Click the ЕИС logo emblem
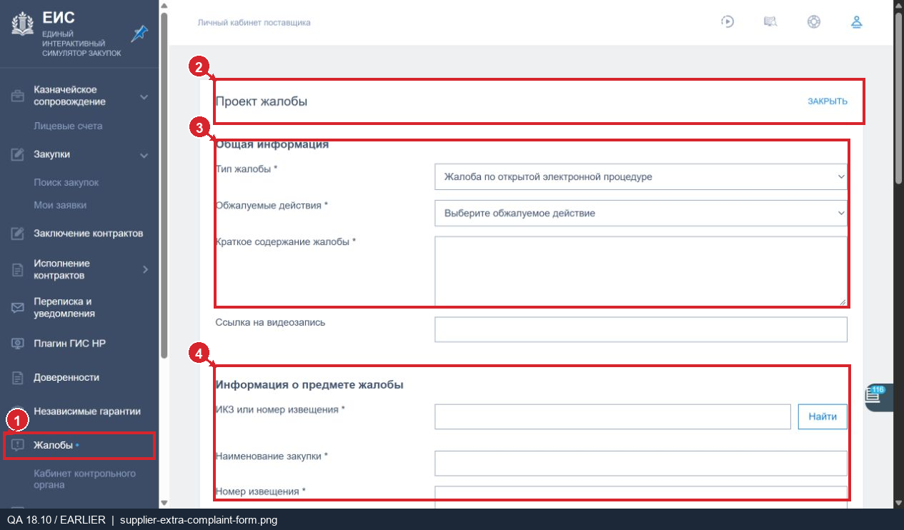904x530 pixels. tap(24, 23)
